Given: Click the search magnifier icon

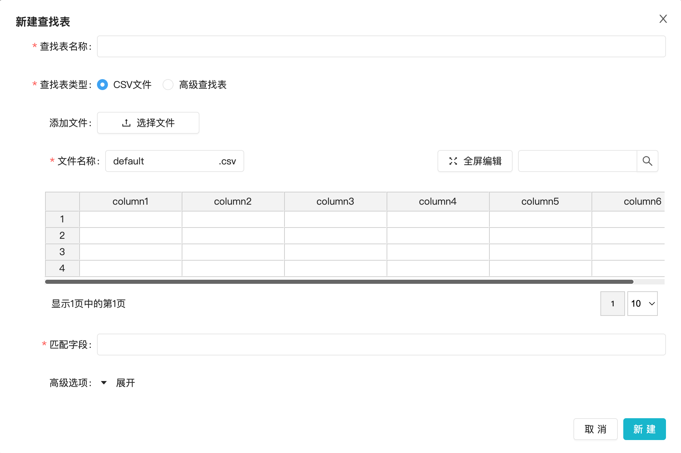Looking at the screenshot, I should pos(647,161).
